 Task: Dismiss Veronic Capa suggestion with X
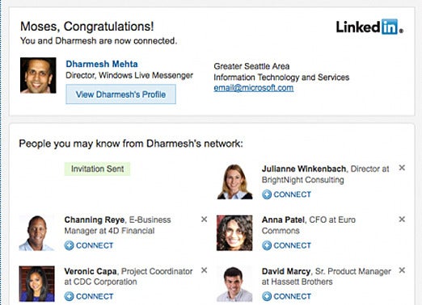[x=205, y=270]
